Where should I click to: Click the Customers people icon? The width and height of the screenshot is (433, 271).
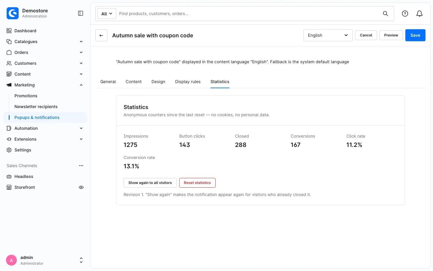pos(9,63)
